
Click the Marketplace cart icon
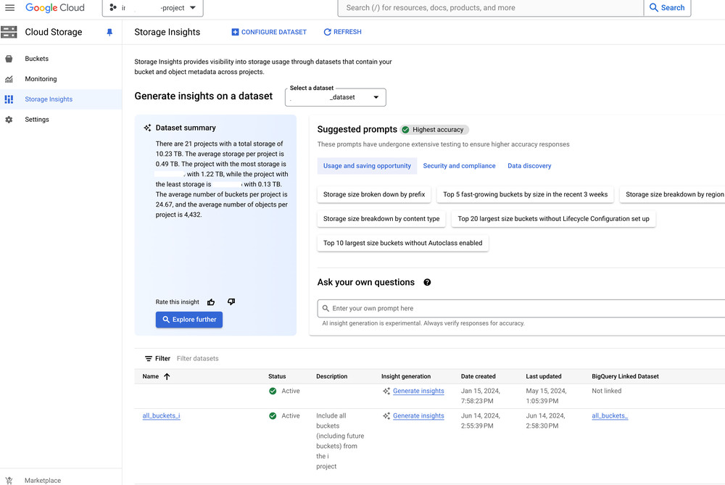9,480
